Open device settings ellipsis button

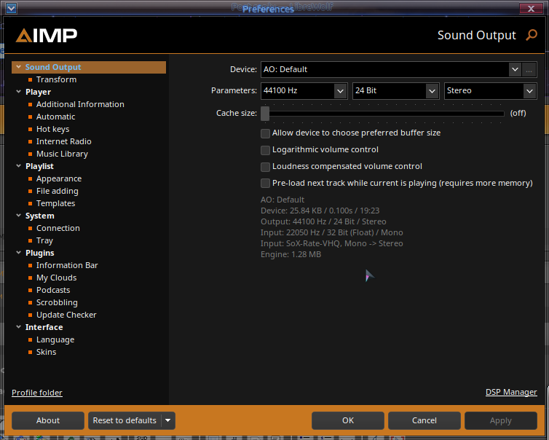[x=529, y=69]
